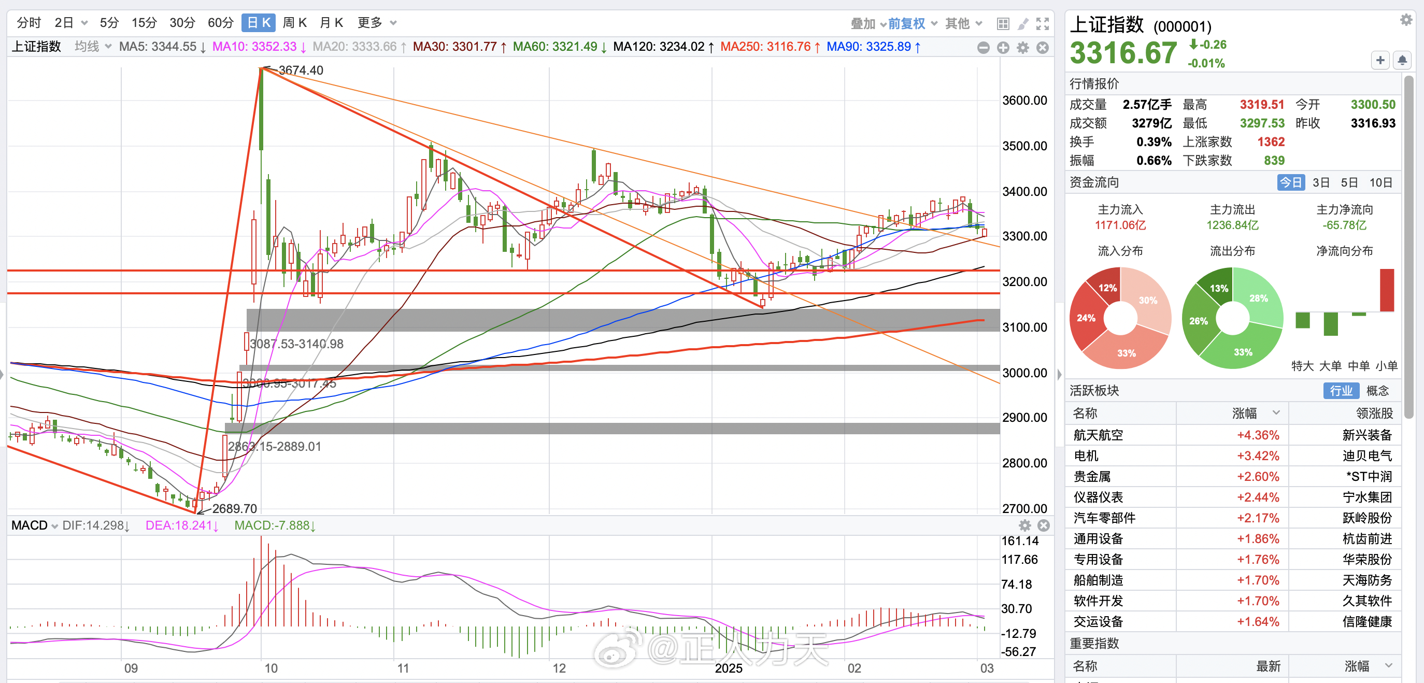Switch to 周K weekly chart tab

point(294,23)
